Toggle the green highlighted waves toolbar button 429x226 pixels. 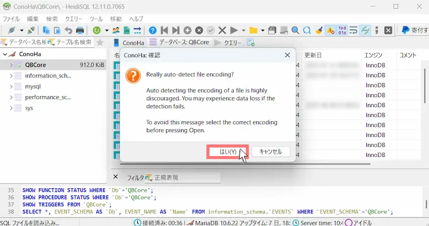pyautogui.click(x=365, y=30)
